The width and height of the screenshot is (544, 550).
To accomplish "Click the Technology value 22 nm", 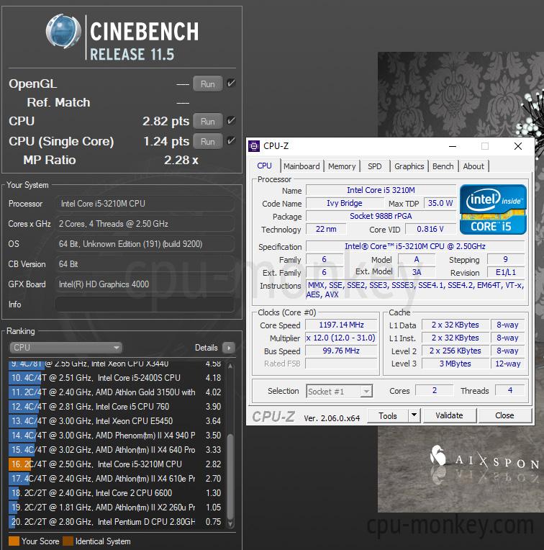I will click(326, 229).
